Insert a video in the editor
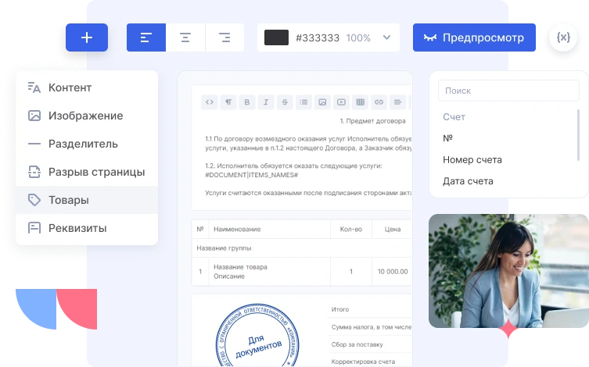This screenshot has width=589, height=367. tap(341, 102)
